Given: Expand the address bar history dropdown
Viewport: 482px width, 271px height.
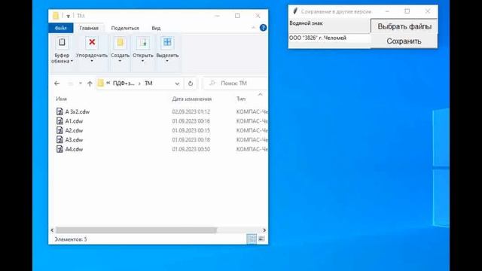Looking at the screenshot, I should pos(177,84).
